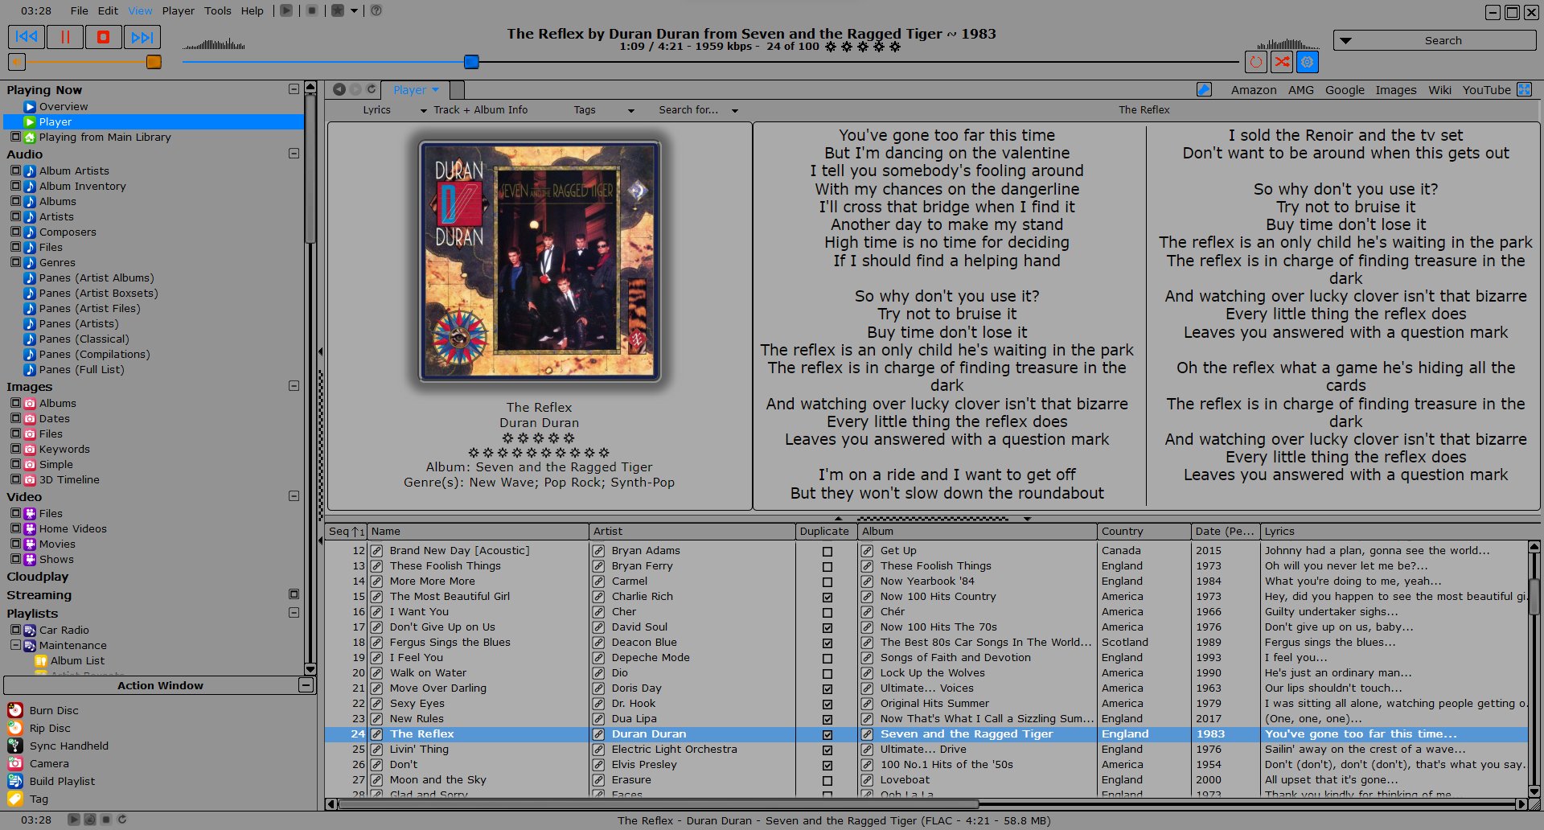Uncheck Duplicate for Livin' Thing row

(827, 750)
